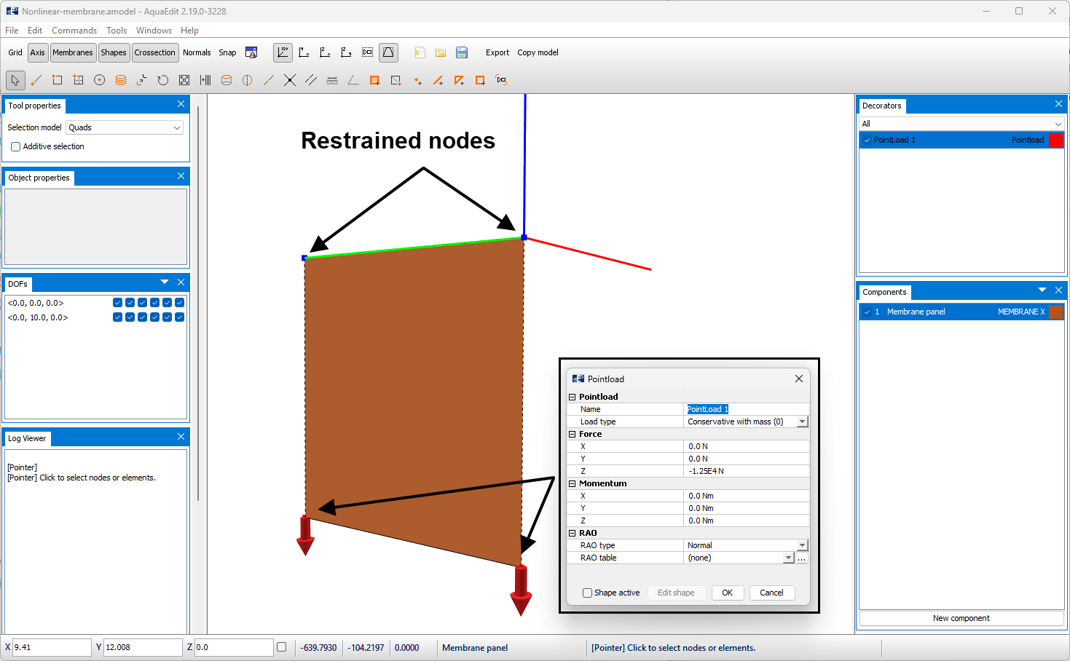This screenshot has width=1070, height=661.
Task: Toggle first DOF checkbox of node <0.0, 10.0, 0.0>
Action: 117,317
